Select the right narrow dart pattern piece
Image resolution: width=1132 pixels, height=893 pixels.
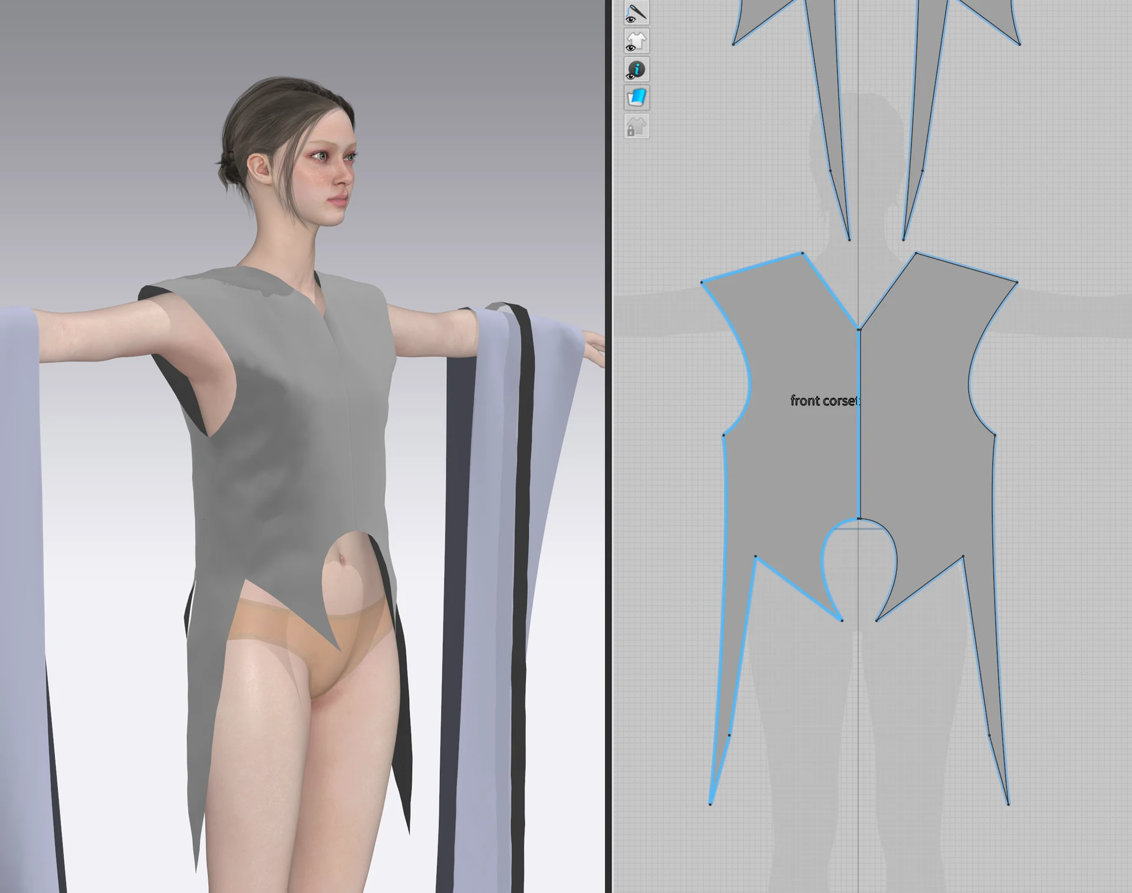[x=926, y=106]
